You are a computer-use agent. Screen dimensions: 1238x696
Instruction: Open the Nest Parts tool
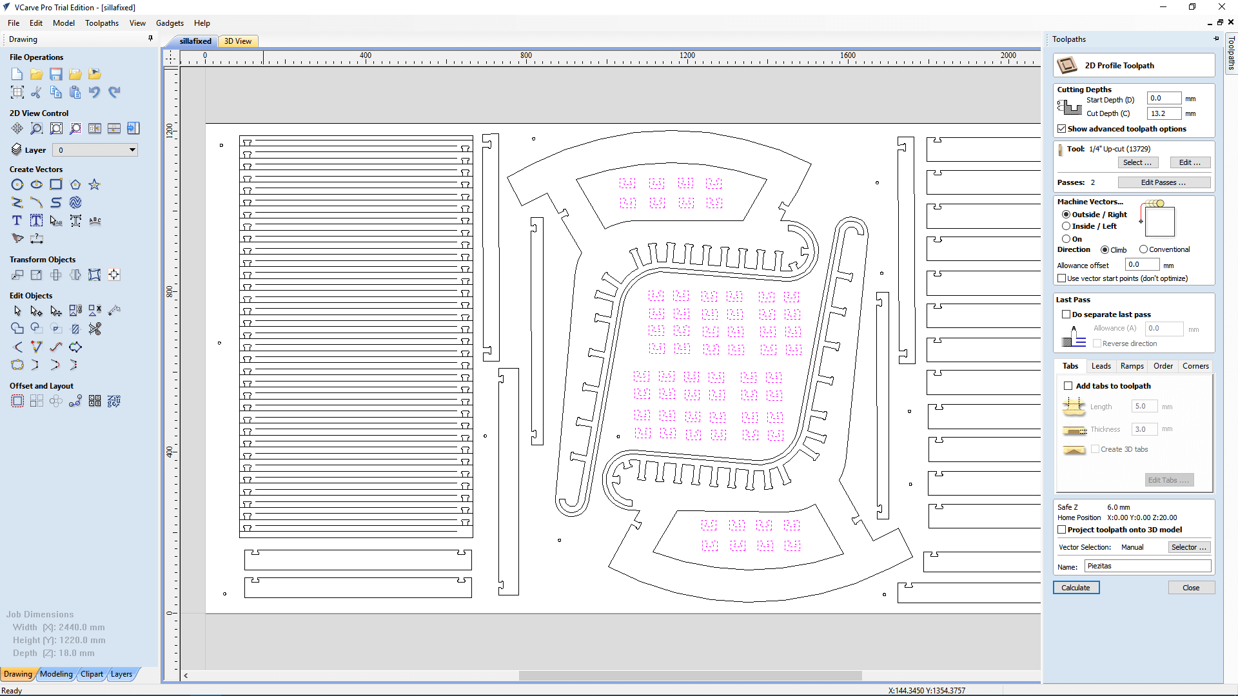(114, 401)
